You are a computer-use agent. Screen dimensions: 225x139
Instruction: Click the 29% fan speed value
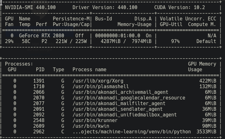click(9, 41)
